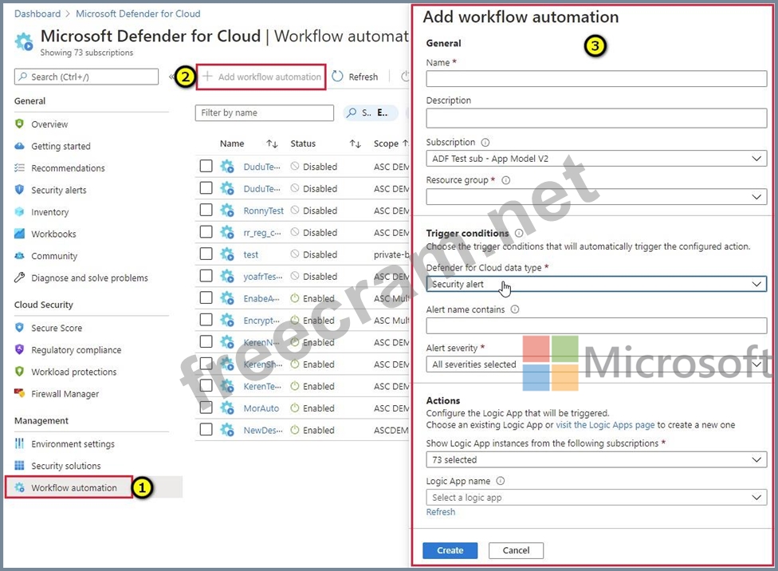
Task: Select Secure Score in Cloud Security
Action: click(x=57, y=329)
